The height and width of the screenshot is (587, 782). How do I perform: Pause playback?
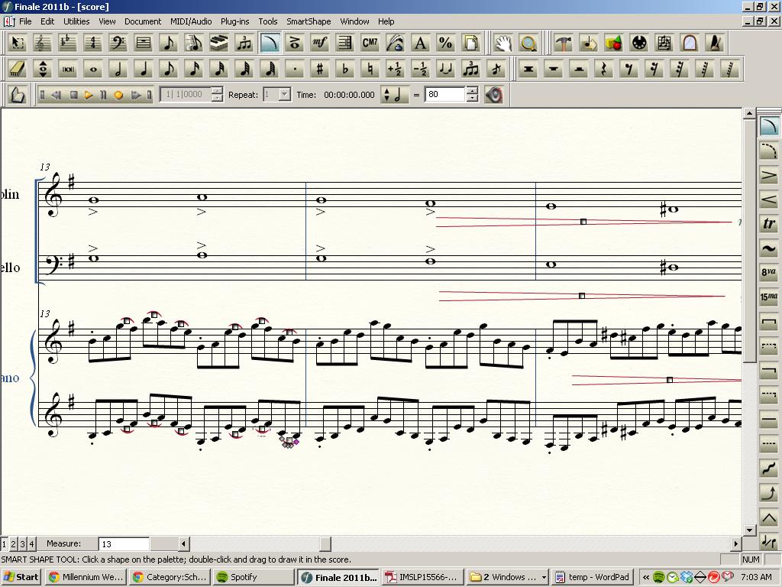(x=103, y=95)
